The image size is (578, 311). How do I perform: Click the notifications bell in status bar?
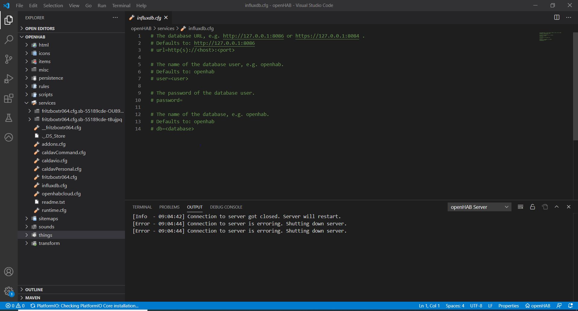(x=570, y=306)
